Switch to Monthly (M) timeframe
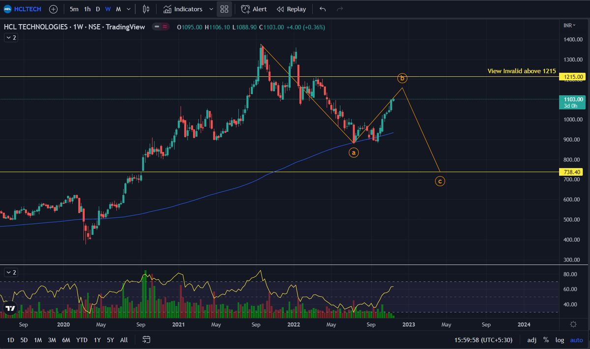 pos(118,9)
